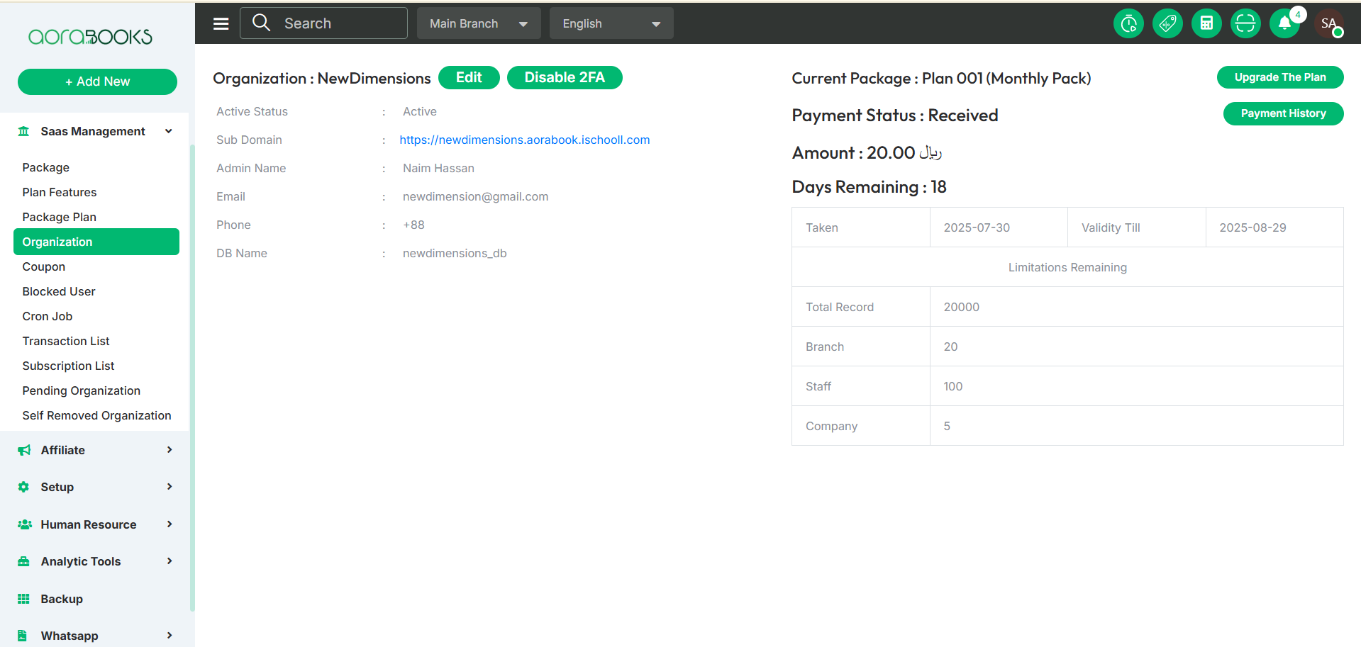Open Cron Job in the sidebar
Screen dimensions: 1361x647
point(48,316)
